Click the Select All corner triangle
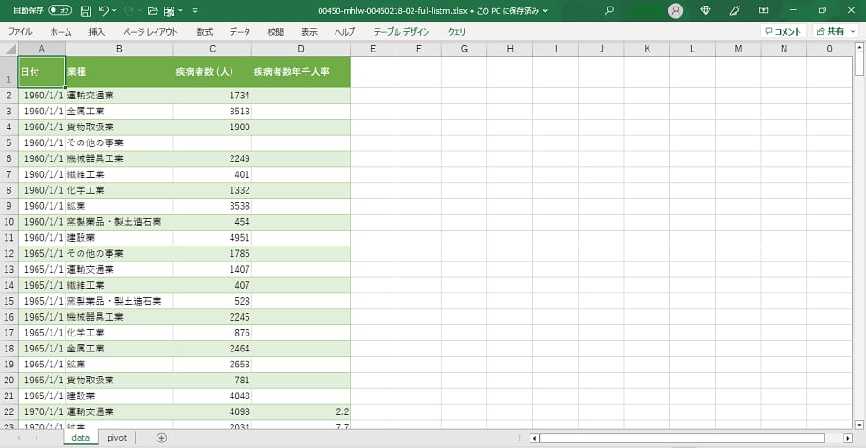 9,49
